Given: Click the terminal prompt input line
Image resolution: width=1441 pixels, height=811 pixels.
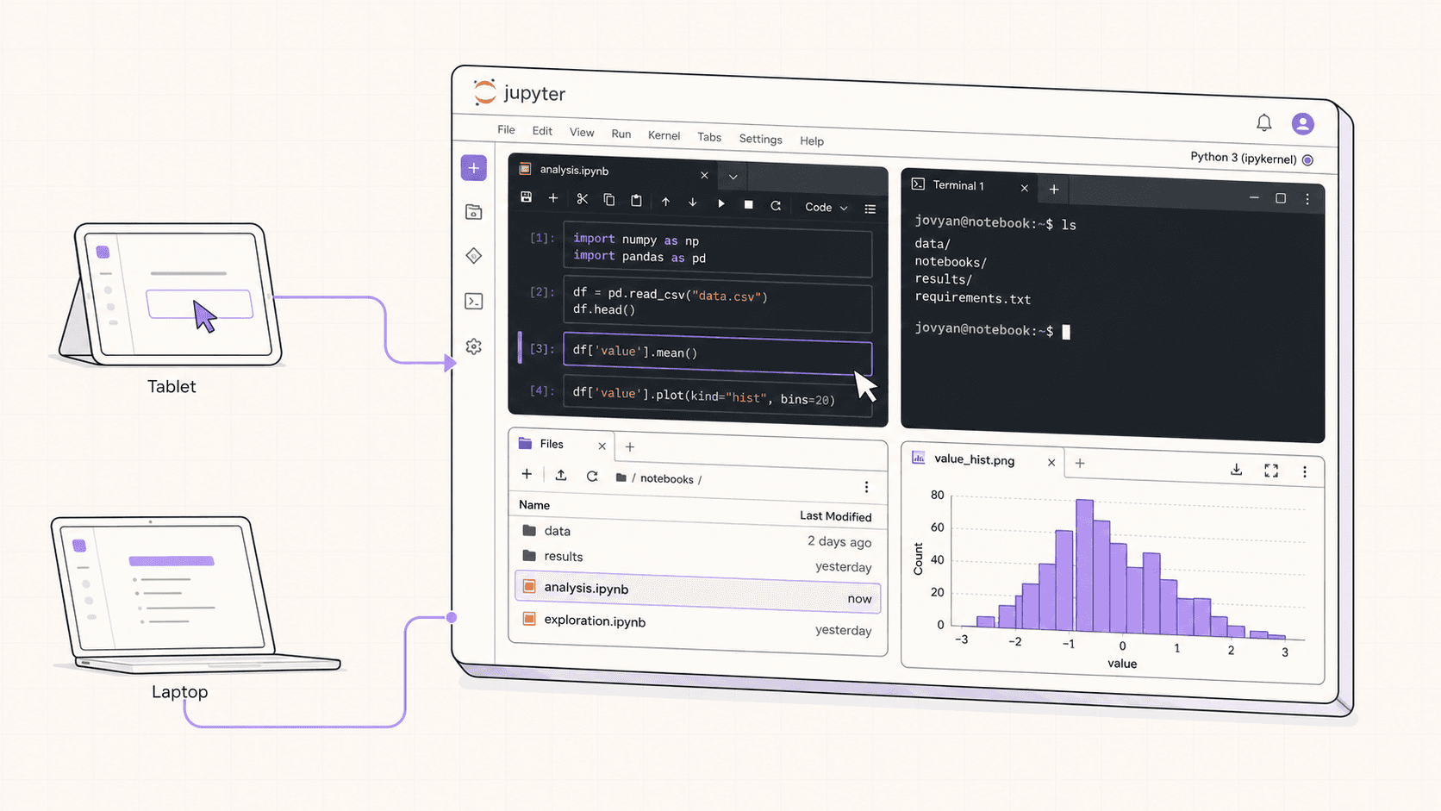Looking at the screenshot, I should pyautogui.click(x=992, y=331).
